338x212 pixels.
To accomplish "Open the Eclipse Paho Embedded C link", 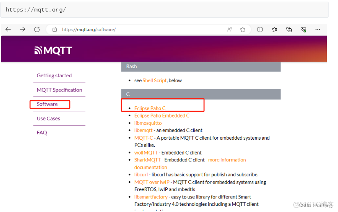I will click(162, 116).
